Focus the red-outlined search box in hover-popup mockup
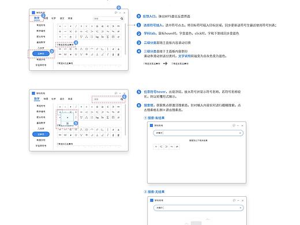The width and height of the screenshot is (300, 225). [108, 99]
